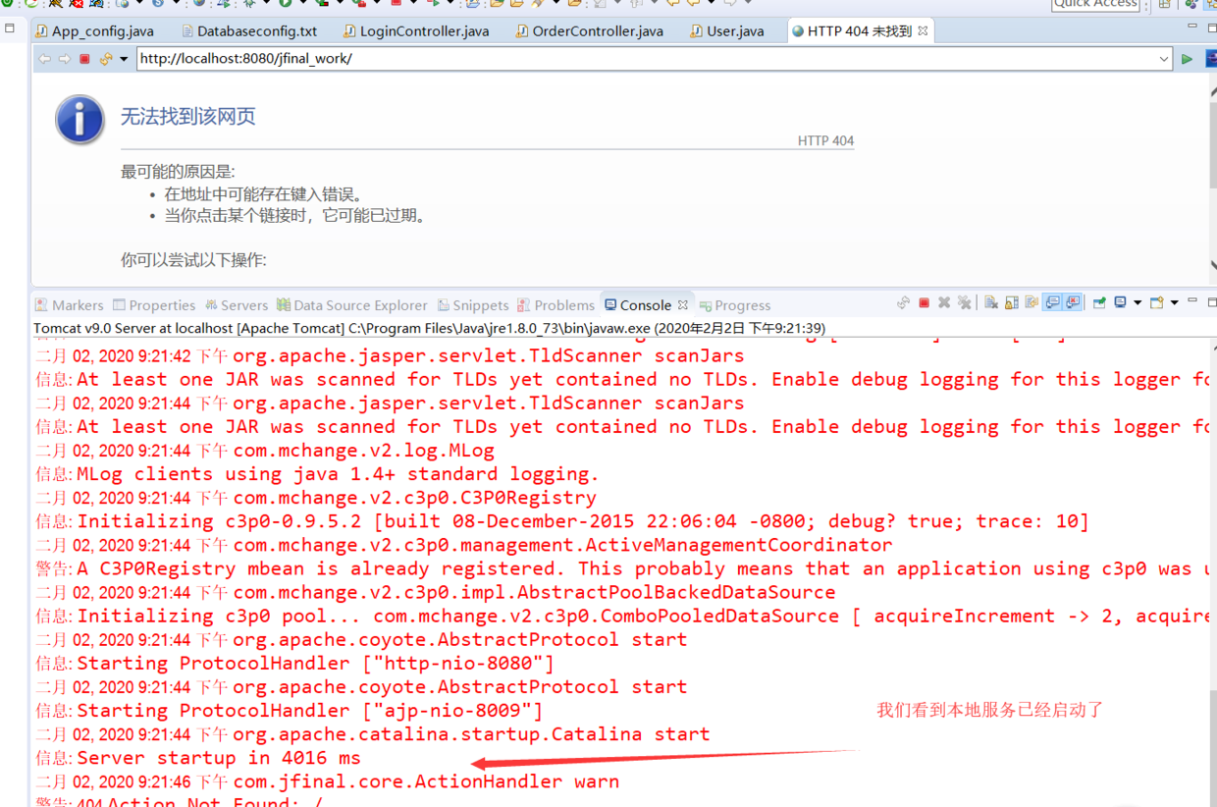Screen dimensions: 1217x807
Task: Click the disabled relaunch icon in Console
Action: pyautogui.click(x=903, y=303)
